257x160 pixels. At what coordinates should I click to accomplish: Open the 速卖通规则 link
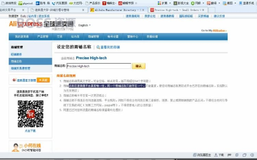point(133,16)
